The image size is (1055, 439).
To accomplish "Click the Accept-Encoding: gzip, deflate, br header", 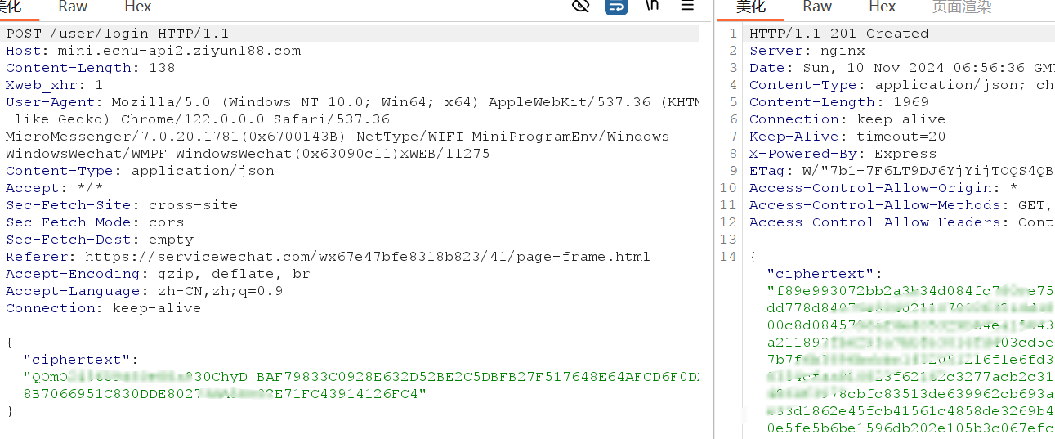I will click(x=158, y=274).
